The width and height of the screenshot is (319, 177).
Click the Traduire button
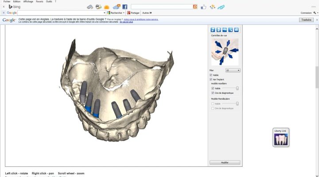[305, 20]
